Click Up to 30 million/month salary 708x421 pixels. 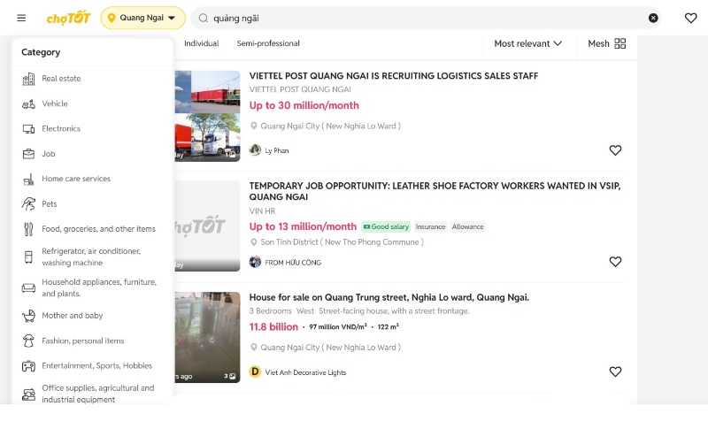[x=304, y=105]
